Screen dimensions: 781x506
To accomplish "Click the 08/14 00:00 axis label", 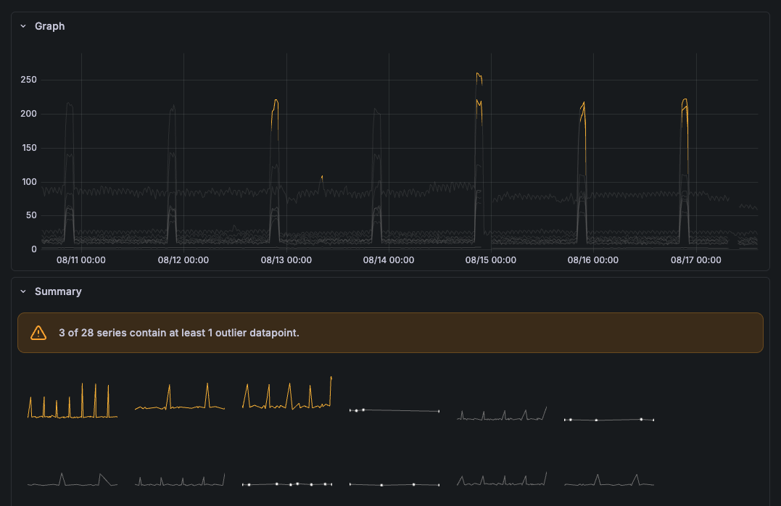I will (389, 260).
